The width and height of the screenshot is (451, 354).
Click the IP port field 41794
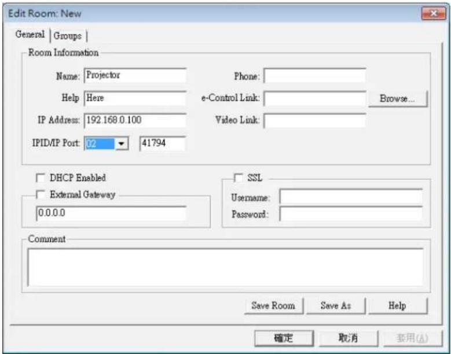click(x=163, y=143)
